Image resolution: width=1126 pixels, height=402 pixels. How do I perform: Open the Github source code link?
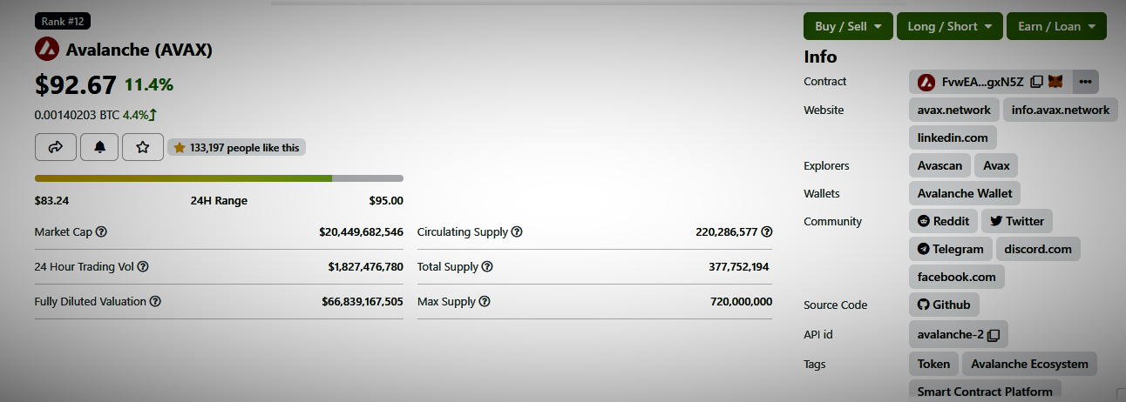pyautogui.click(x=944, y=305)
